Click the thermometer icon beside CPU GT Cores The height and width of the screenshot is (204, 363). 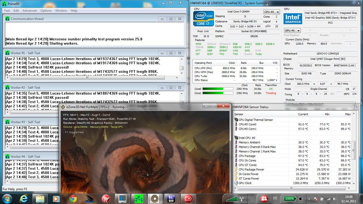pyautogui.click(x=236, y=165)
